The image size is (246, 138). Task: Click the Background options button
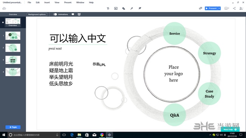(37, 14)
